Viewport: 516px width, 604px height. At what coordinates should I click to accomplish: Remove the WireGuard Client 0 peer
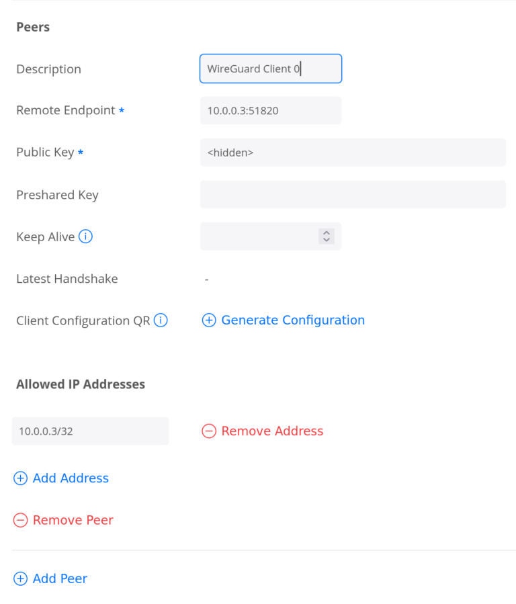click(x=63, y=519)
